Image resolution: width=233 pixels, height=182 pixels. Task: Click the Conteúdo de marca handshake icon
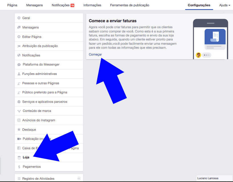(19, 111)
